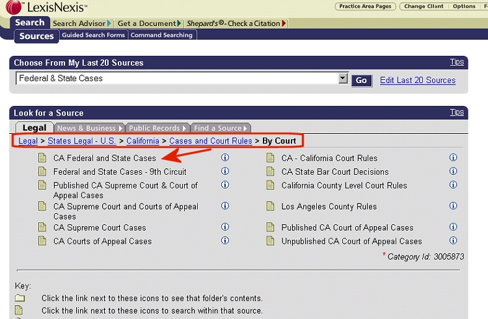Open CA Supreme Court Cases source
This screenshot has height=319, width=488.
(x=100, y=227)
